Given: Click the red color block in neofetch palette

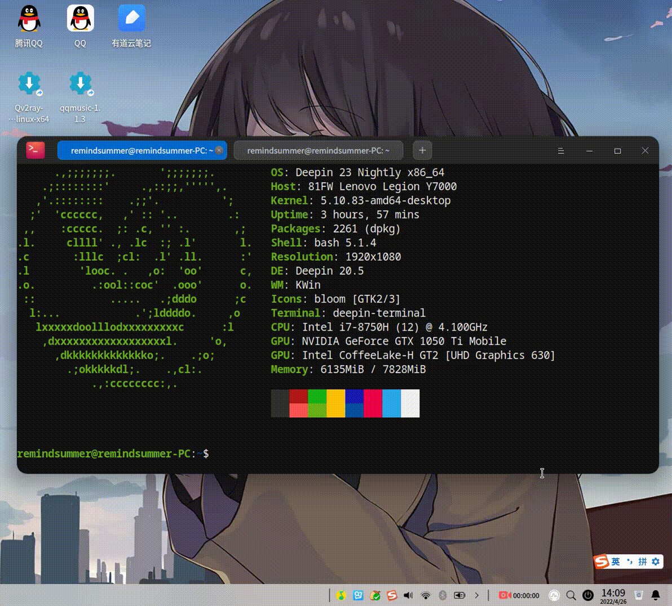Looking at the screenshot, I should point(373,403).
